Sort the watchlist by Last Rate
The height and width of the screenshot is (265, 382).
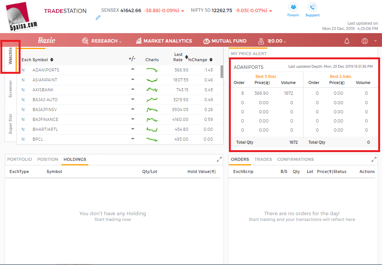tap(186, 57)
